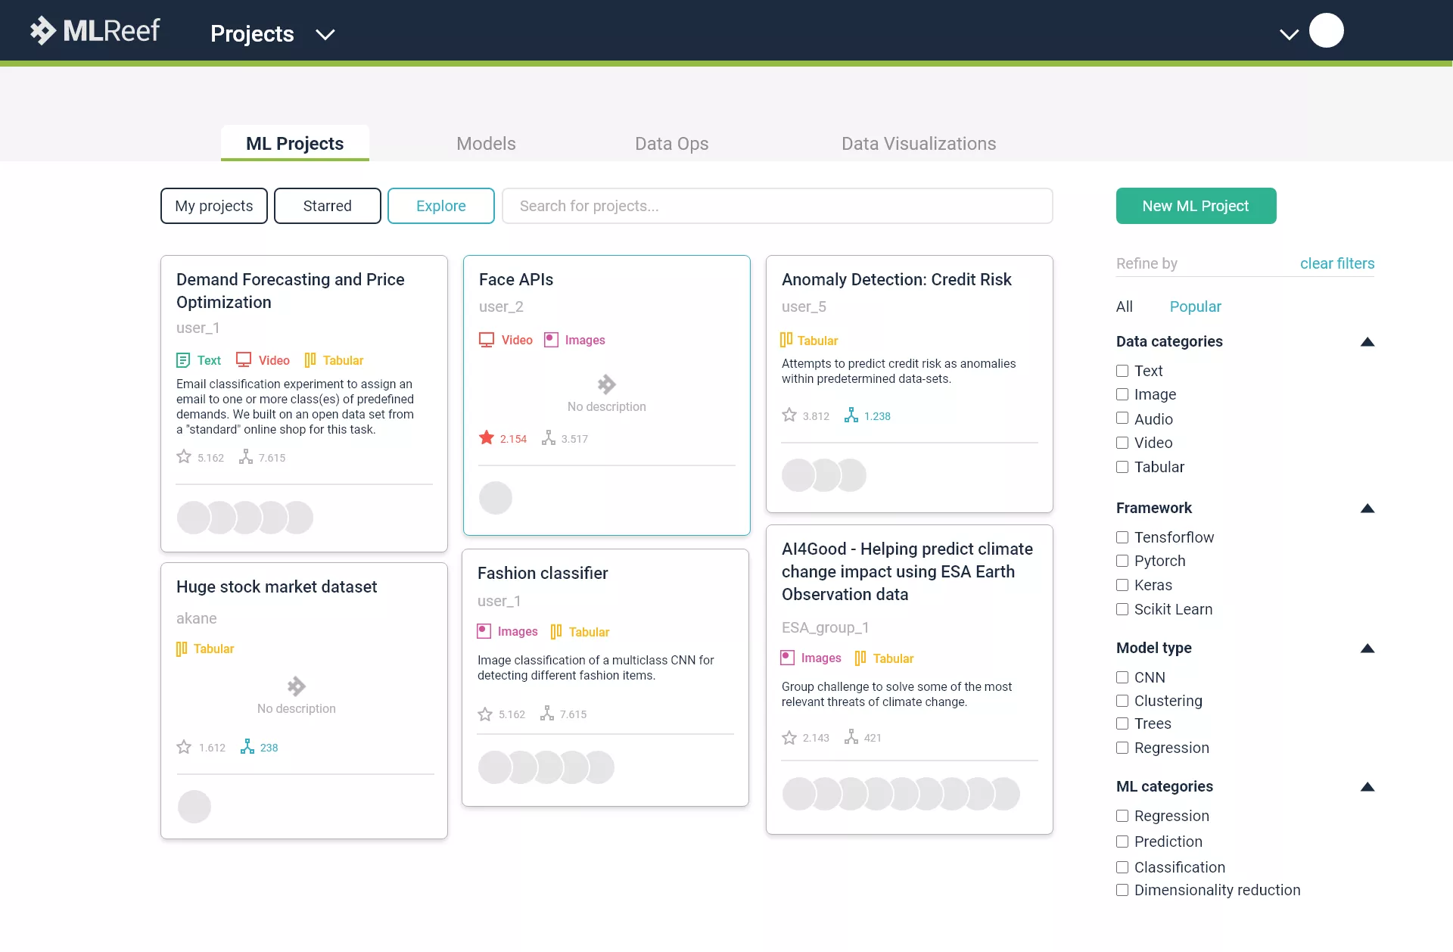This screenshot has width=1453, height=952.
Task: Collapse the ML categories filter group
Action: [1367, 787]
